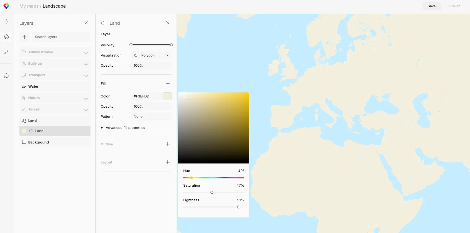Add a new layer with plus icon
The image size is (470, 233).
click(x=24, y=37)
